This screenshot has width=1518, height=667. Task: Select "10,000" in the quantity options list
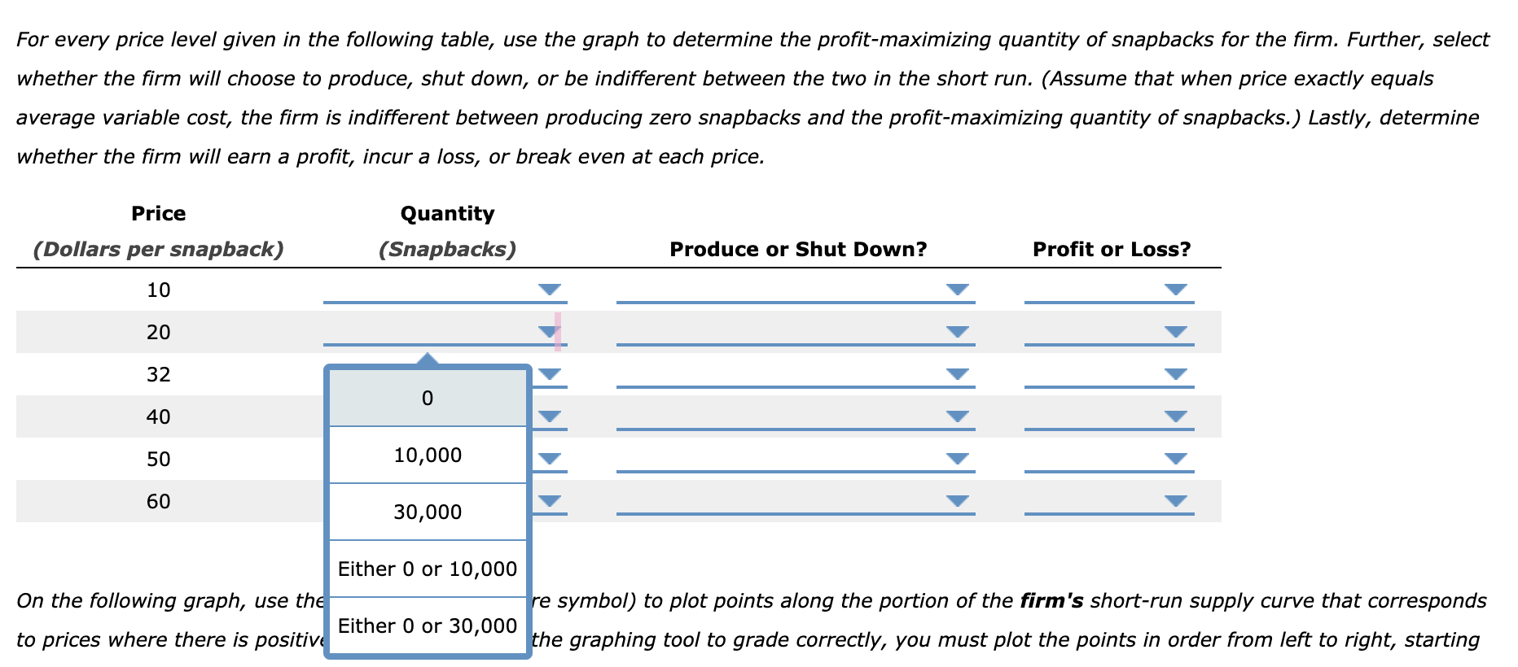[x=427, y=455]
